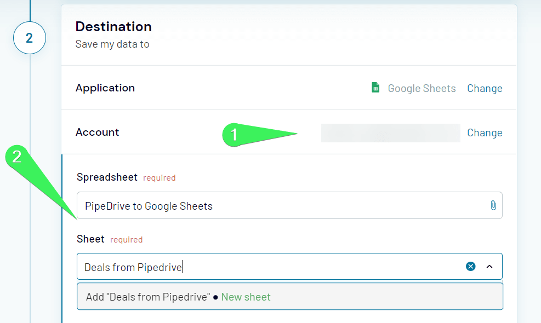541x323 pixels.
Task: Click the Account row label
Action: pos(97,132)
